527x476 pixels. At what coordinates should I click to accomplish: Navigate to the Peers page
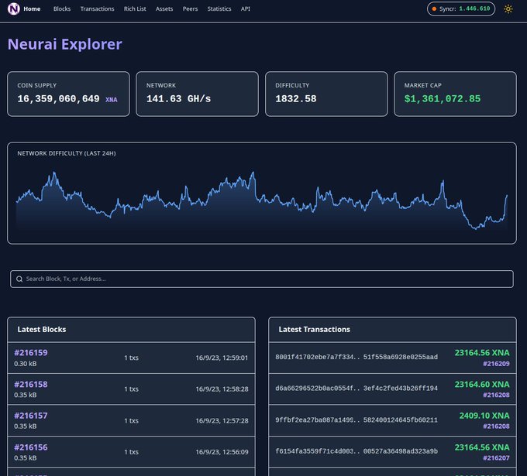pyautogui.click(x=190, y=9)
